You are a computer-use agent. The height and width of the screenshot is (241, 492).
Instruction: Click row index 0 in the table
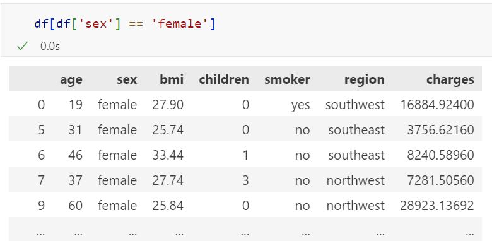41,105
